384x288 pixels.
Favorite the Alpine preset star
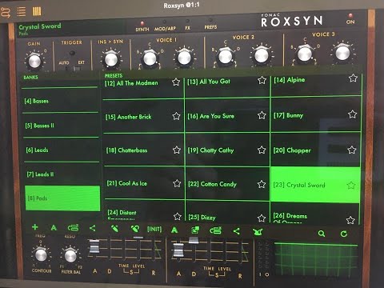353,78
